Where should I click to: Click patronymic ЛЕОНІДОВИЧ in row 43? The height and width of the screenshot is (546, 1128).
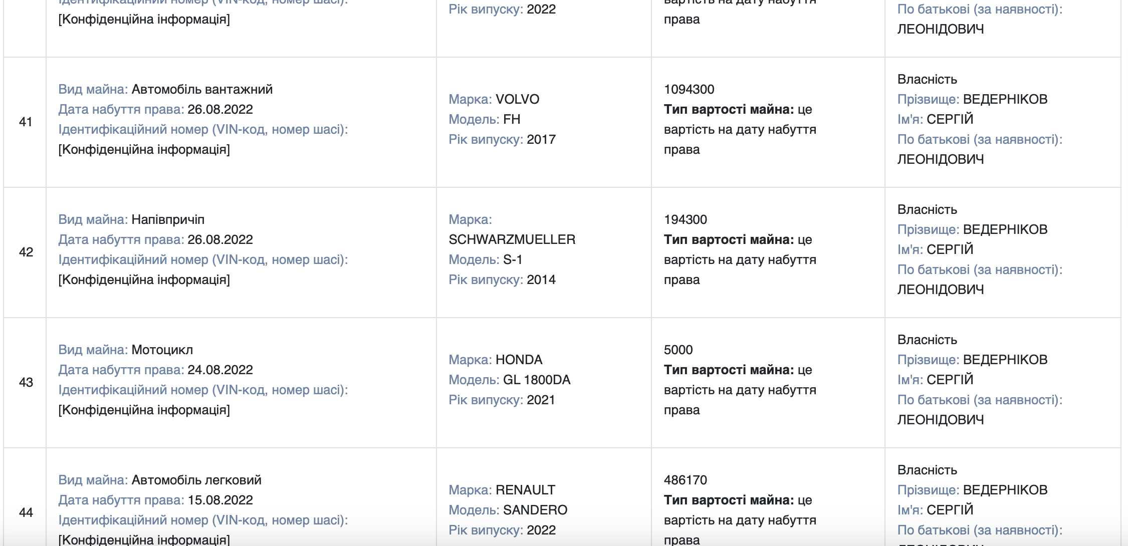coord(941,420)
